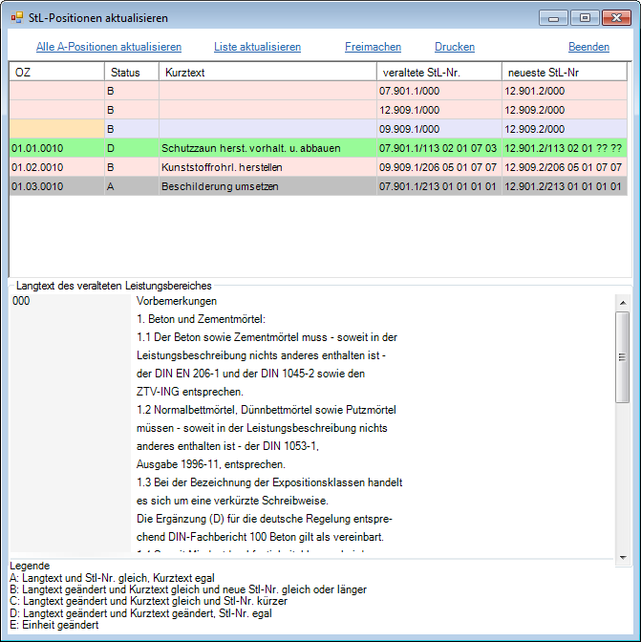Viewport: 641px width, 642px height.
Task: Click legend line starting with 'A: Langtext'
Action: (x=112, y=578)
